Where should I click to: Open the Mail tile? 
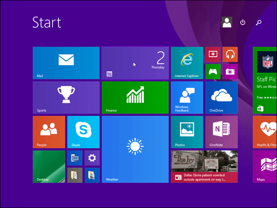(x=66, y=63)
